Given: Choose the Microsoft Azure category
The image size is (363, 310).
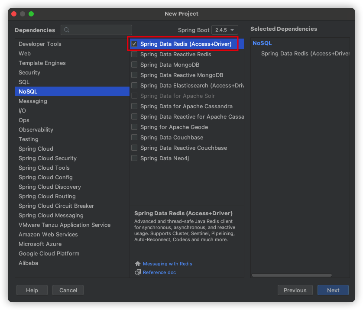Looking at the screenshot, I should pyautogui.click(x=72, y=244).
